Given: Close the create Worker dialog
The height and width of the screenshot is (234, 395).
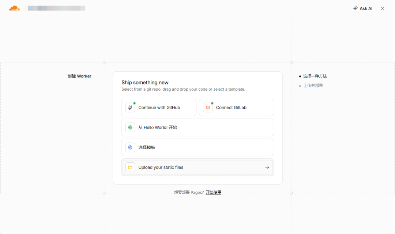Looking at the screenshot, I should tap(383, 8).
